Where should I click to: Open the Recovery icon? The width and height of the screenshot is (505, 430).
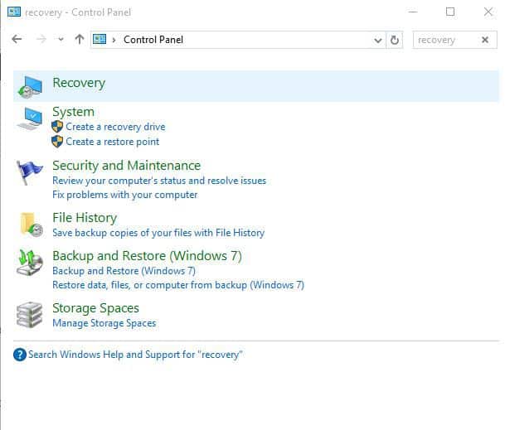(x=30, y=87)
